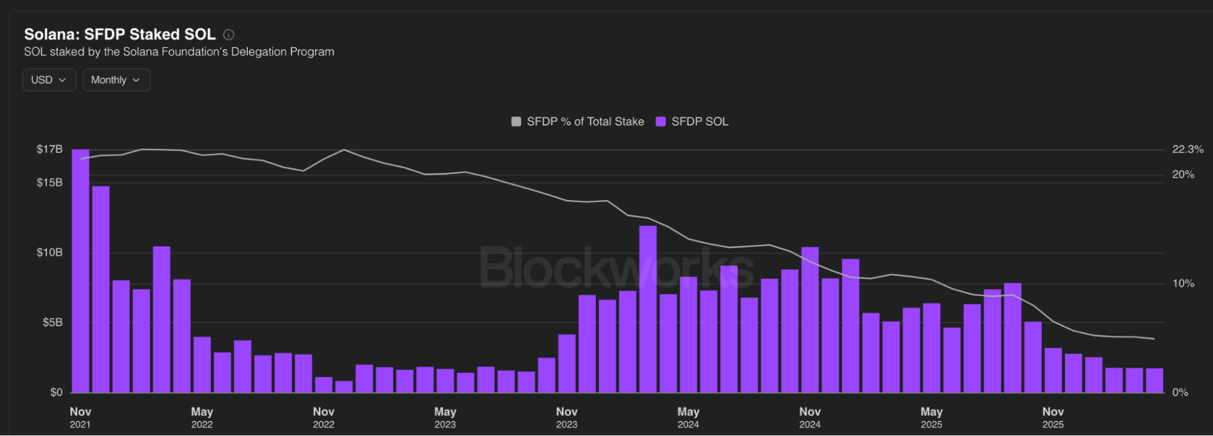Click the May 2025 x-axis label
The height and width of the screenshot is (436, 1213).
click(x=931, y=418)
